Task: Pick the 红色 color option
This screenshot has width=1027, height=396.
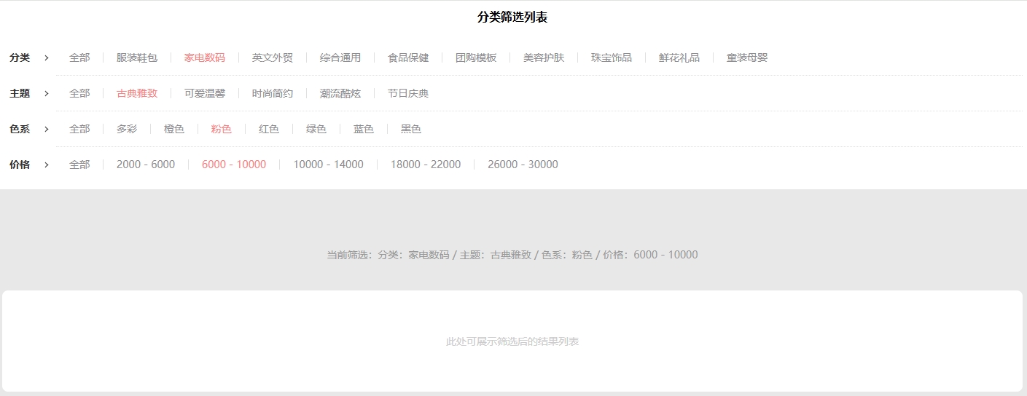Action: click(x=269, y=129)
